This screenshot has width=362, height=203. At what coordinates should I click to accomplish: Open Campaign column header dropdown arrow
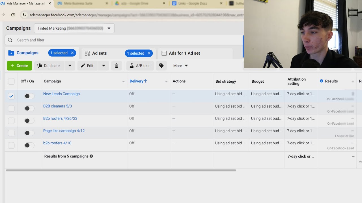pos(123,81)
